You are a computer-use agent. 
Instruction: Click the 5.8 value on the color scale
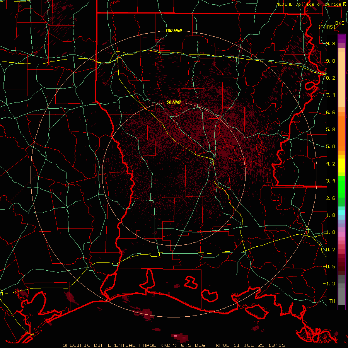(331, 130)
